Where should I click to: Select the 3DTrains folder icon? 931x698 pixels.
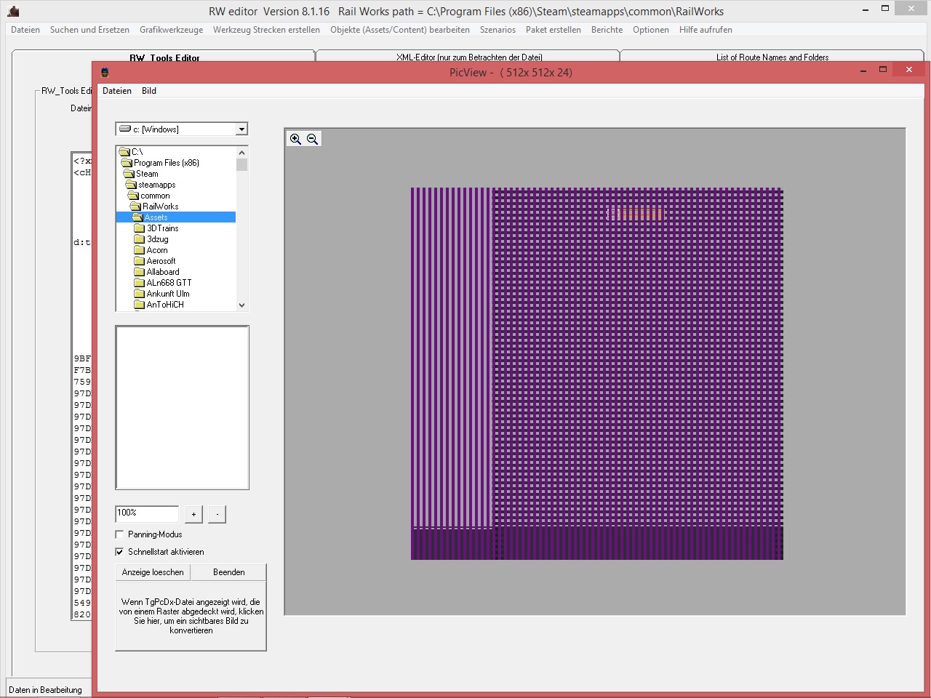(140, 228)
